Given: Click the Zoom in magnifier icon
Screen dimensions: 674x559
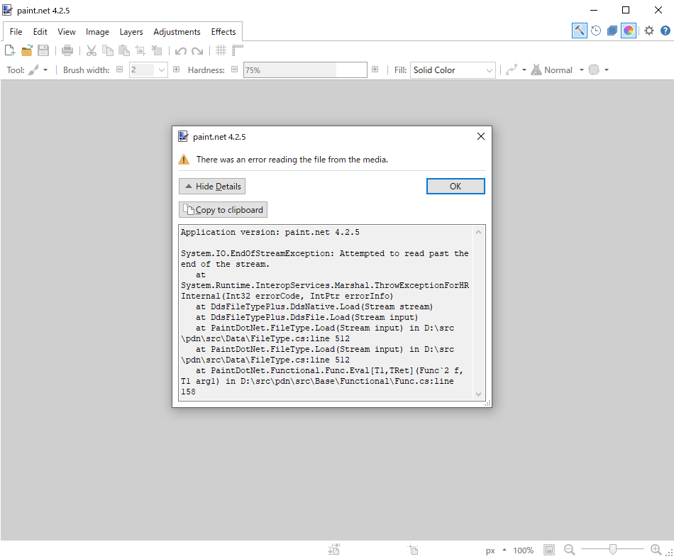Looking at the screenshot, I should coord(656,550).
